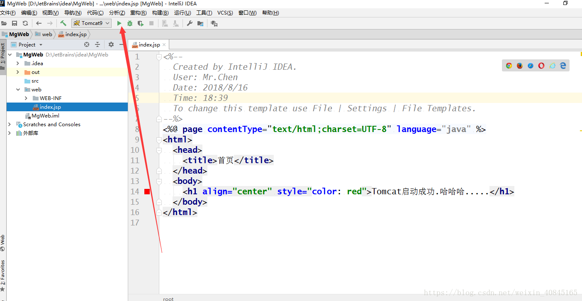582x301 pixels.
Task: Expand the WEB-INF folder
Action: pos(26,98)
